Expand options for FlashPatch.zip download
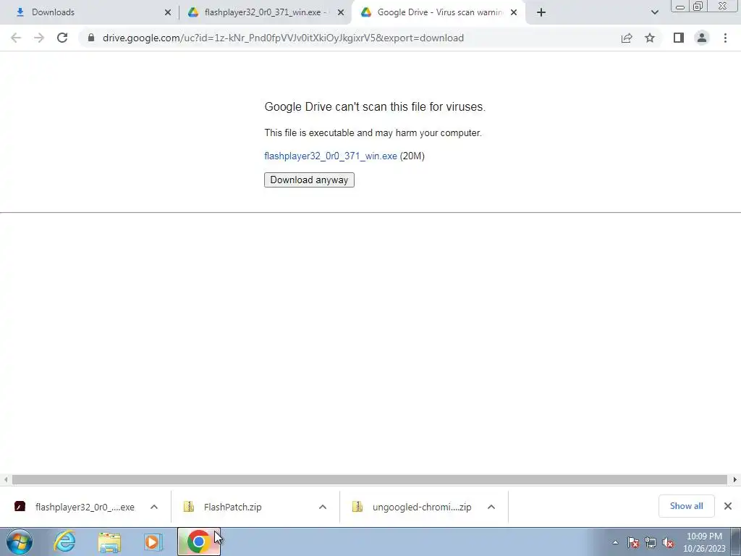 point(323,507)
